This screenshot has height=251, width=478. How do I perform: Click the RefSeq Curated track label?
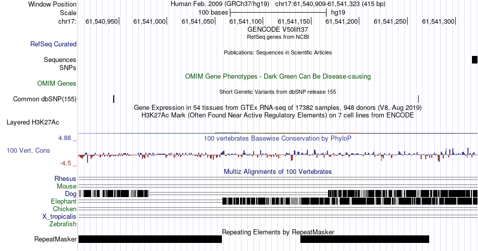tap(53, 44)
